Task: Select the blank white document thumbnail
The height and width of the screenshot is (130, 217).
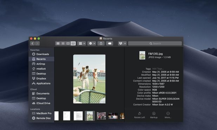Action: coord(67,116)
